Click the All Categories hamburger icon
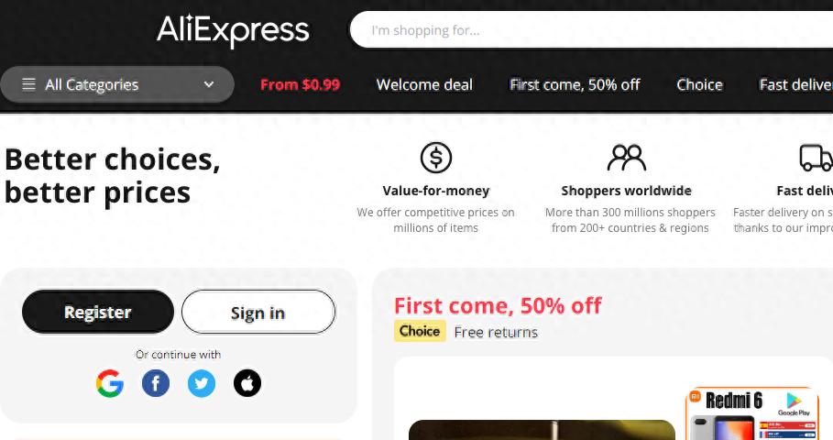The height and width of the screenshot is (440, 833). tap(28, 85)
